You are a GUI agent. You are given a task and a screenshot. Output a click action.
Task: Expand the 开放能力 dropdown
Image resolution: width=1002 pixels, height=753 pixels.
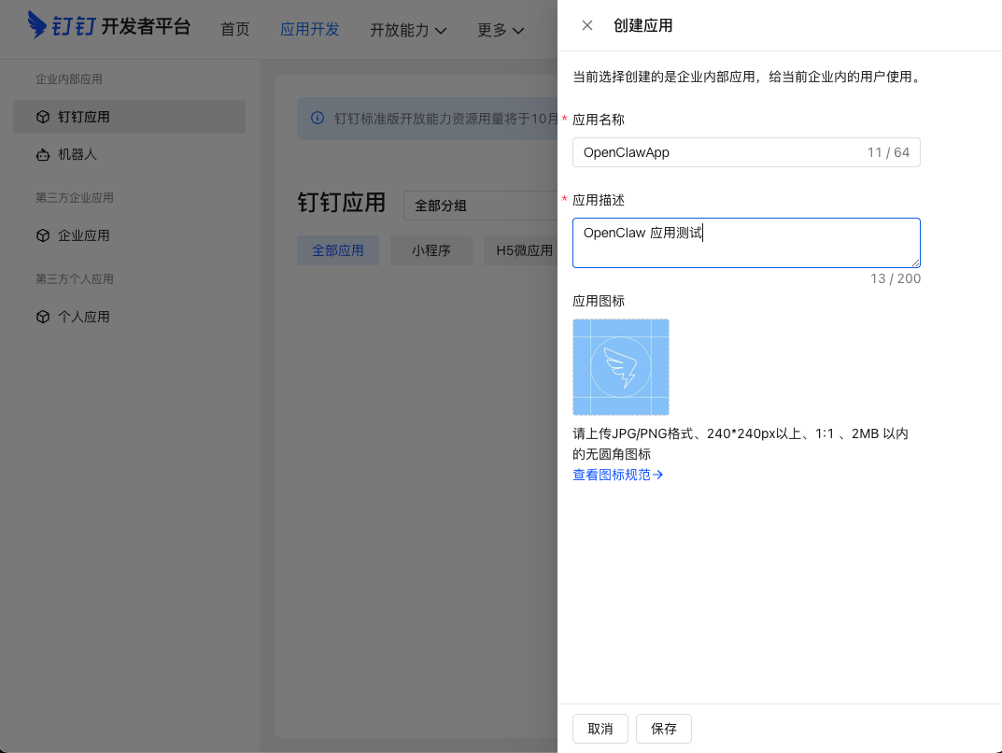click(407, 30)
